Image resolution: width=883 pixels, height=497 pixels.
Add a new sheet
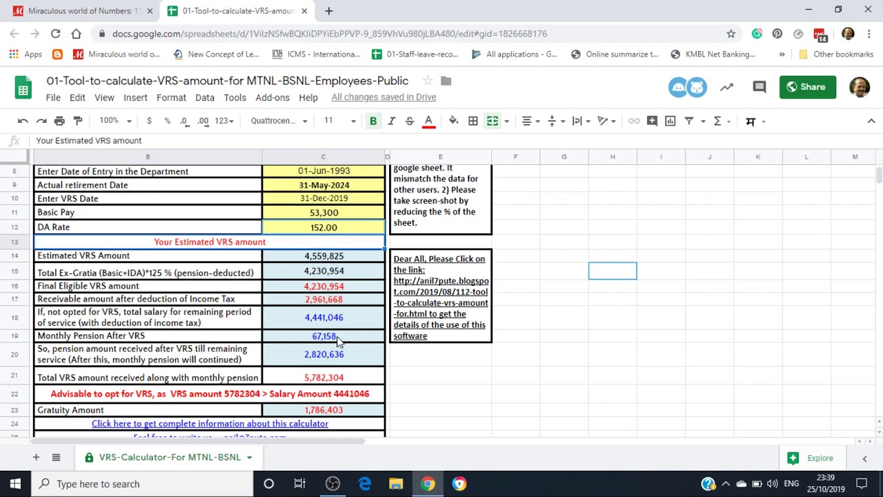pos(36,457)
